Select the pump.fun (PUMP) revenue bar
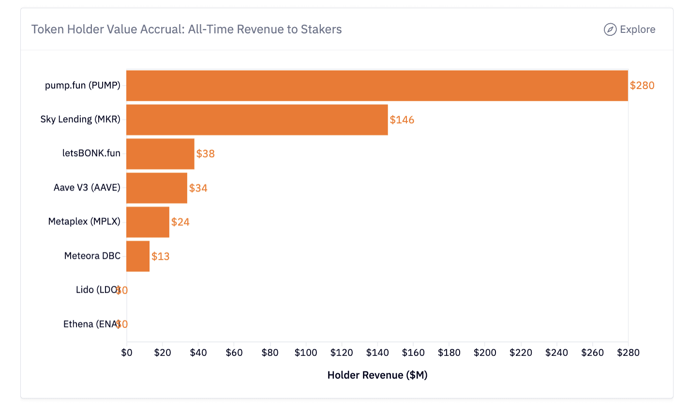The image size is (689, 412). click(377, 85)
